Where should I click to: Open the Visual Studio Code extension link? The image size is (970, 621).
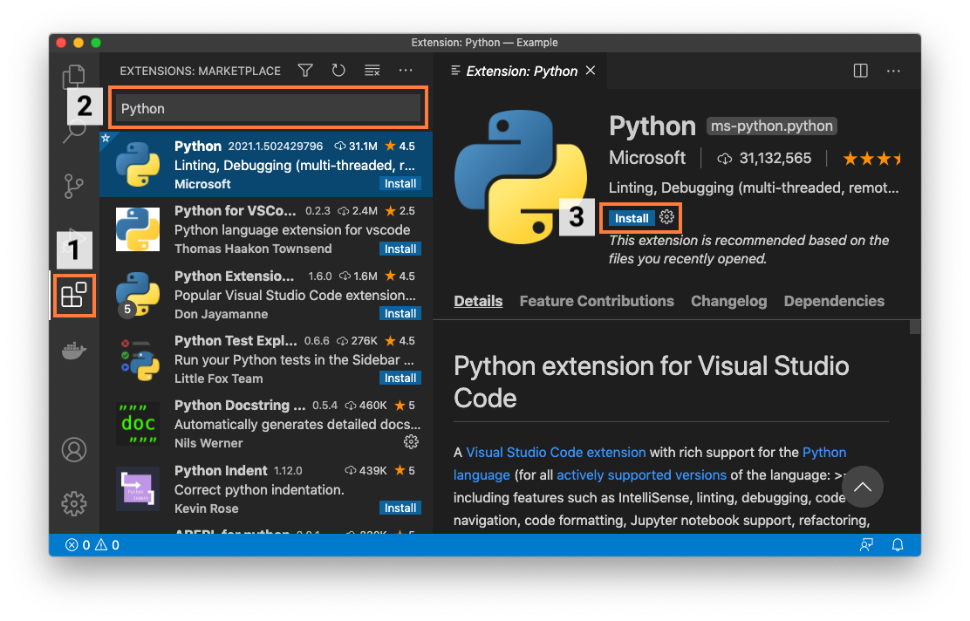coord(556,452)
